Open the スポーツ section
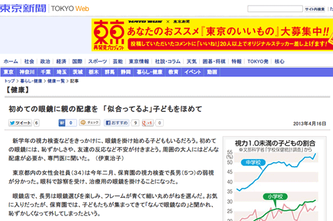The height and width of the screenshot is (221, 333). tap(98, 61)
